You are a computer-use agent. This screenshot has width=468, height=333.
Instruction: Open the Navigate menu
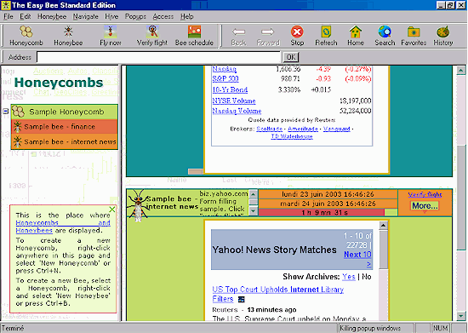tap(86, 17)
